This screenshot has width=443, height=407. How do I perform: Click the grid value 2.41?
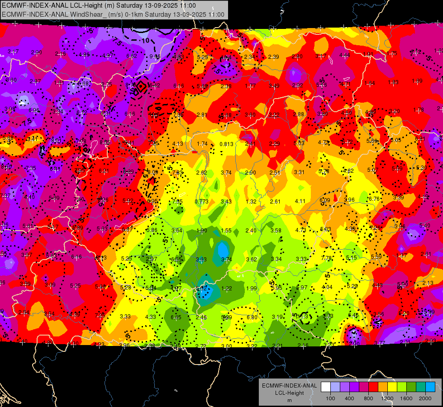[x=250, y=144]
